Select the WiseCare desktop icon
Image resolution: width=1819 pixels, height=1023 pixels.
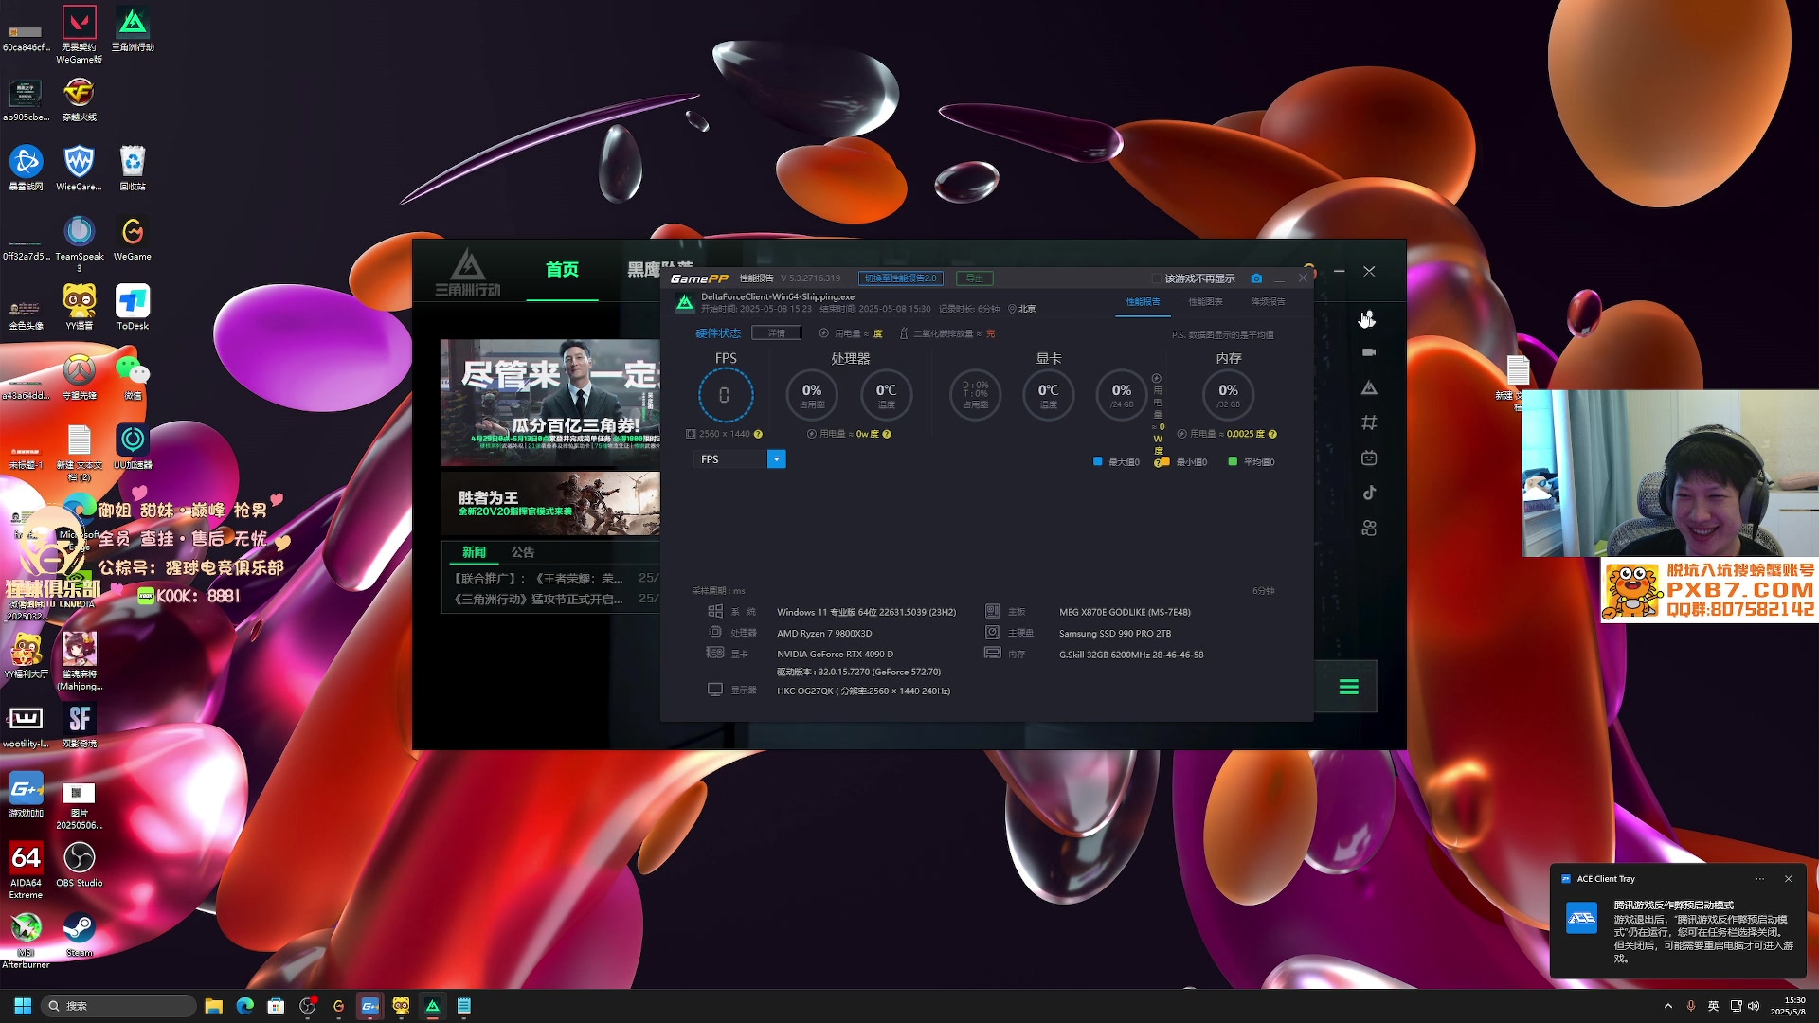(x=80, y=168)
